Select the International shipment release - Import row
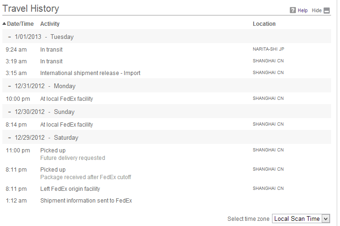The width and height of the screenshot is (340, 226). (x=166, y=73)
